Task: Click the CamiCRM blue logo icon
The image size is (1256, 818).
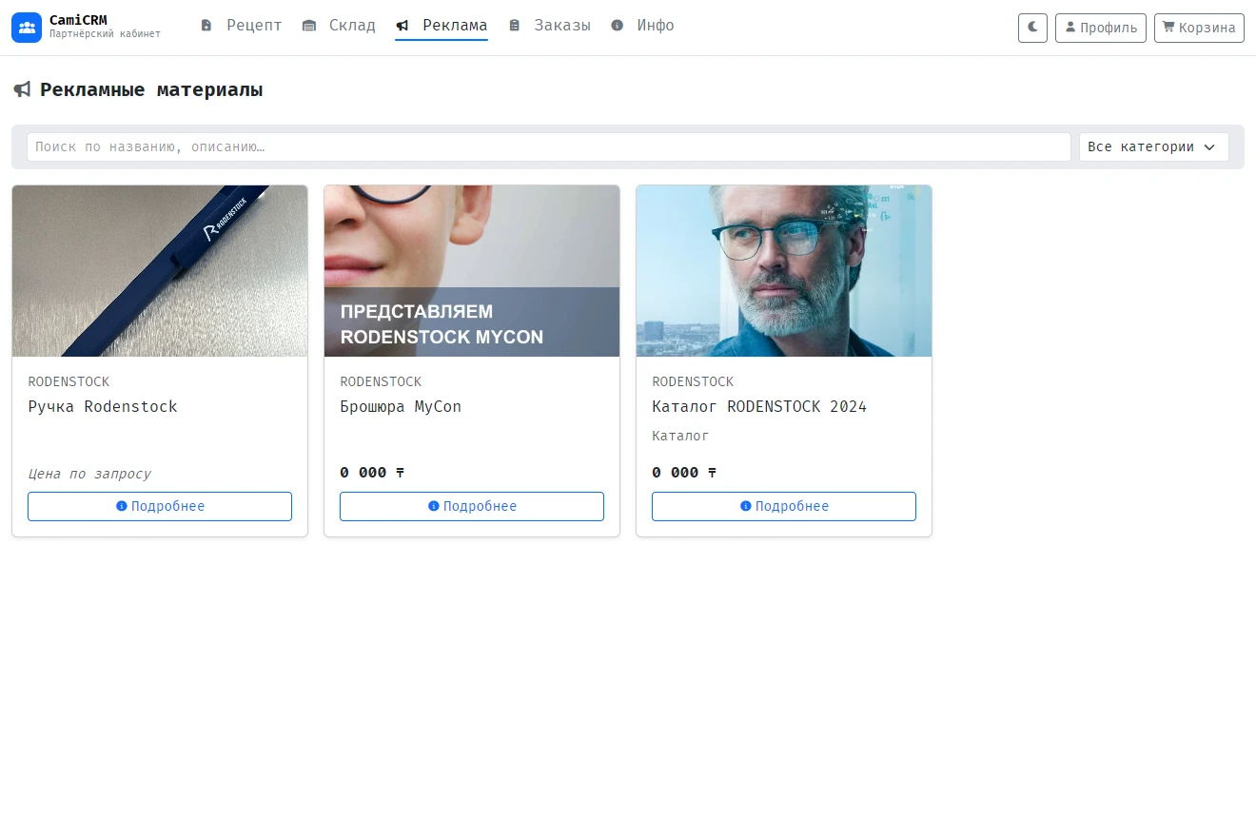Action: click(x=27, y=28)
